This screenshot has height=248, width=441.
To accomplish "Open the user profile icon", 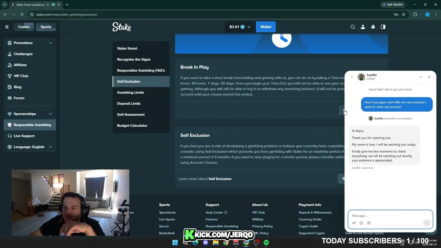I will click(x=363, y=27).
